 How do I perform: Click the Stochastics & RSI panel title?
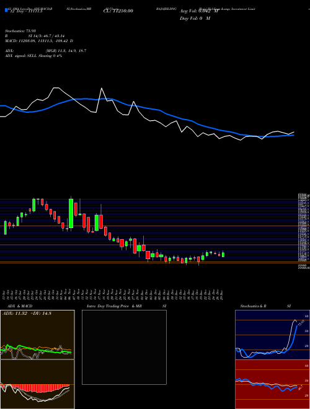[x=265, y=306]
